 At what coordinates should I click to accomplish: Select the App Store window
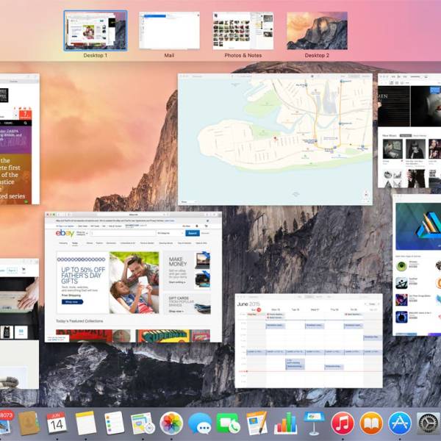coord(417,265)
